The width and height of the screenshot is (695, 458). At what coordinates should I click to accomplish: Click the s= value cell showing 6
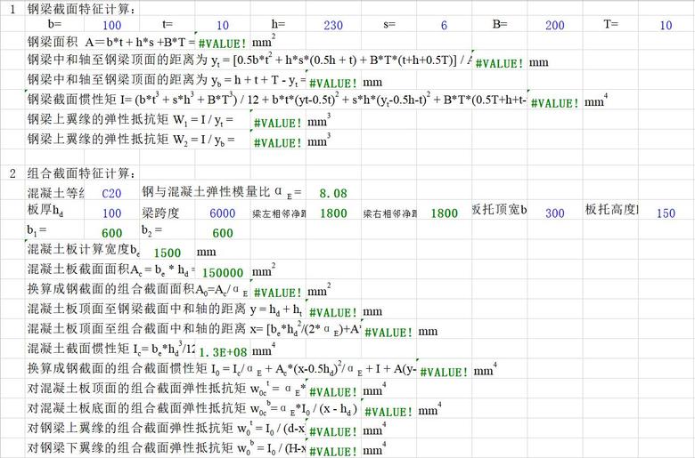(444, 26)
